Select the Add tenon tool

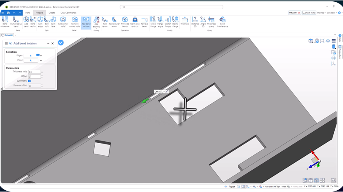[105, 22]
